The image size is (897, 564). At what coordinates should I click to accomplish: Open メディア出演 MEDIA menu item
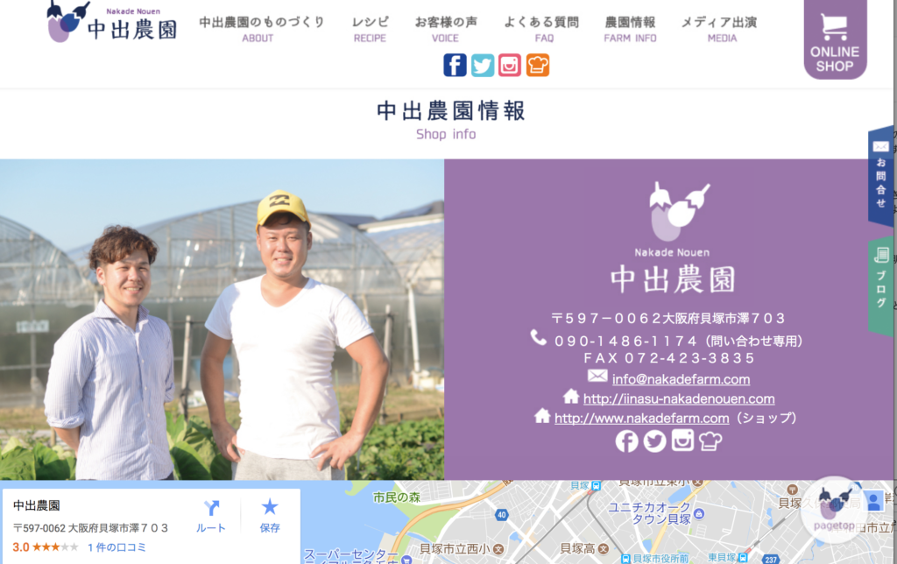click(719, 29)
